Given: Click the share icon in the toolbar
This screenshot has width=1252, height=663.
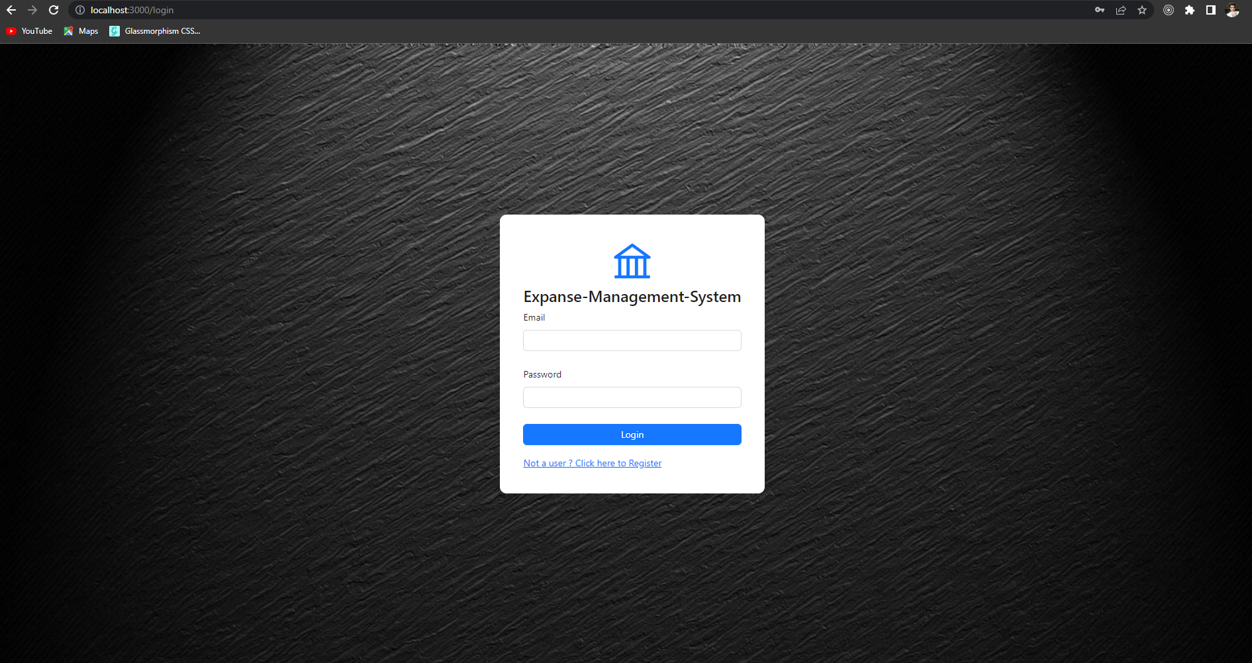Looking at the screenshot, I should [x=1120, y=10].
